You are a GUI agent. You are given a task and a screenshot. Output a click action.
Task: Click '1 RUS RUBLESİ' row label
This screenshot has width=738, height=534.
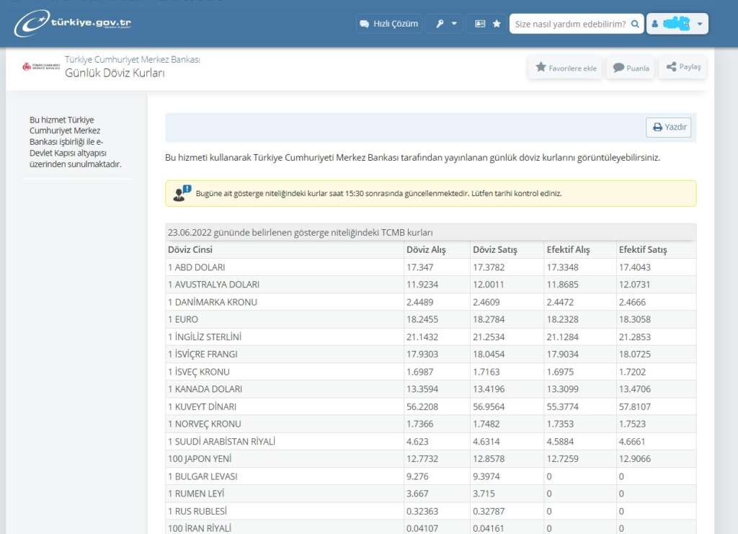click(197, 511)
